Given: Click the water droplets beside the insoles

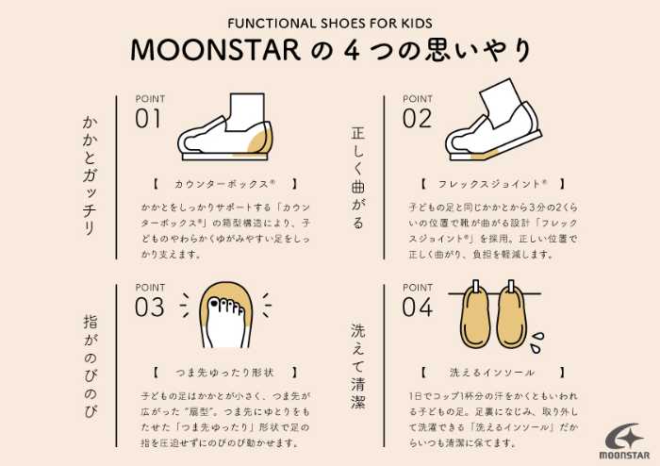Looking at the screenshot, I should tap(536, 342).
